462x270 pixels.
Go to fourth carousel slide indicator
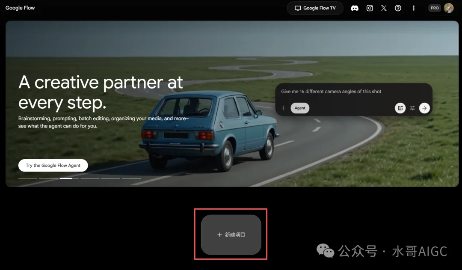pyautogui.click(x=90, y=178)
